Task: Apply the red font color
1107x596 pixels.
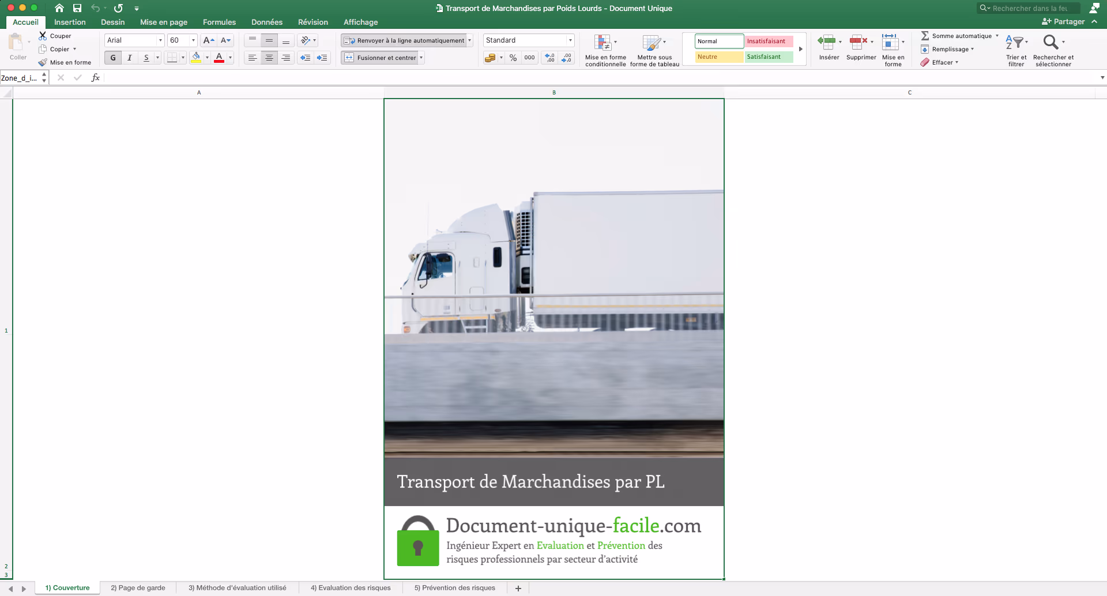Action: [x=219, y=58]
